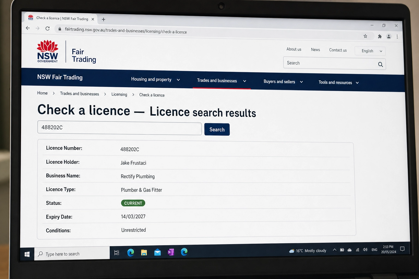Click the green CURRENT status badge

(x=133, y=203)
